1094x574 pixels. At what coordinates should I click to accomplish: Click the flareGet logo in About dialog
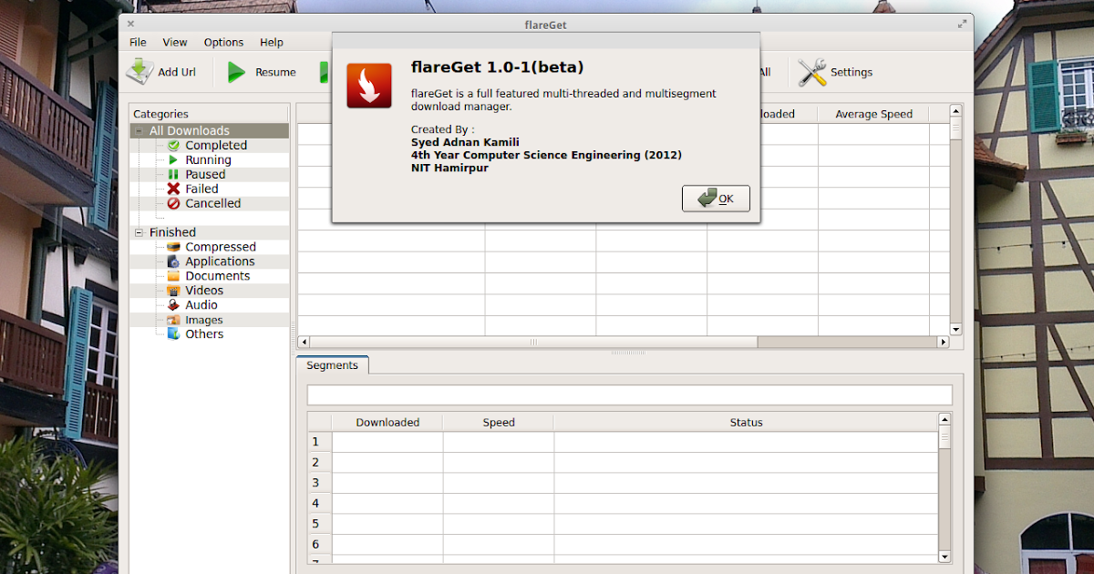pos(369,86)
